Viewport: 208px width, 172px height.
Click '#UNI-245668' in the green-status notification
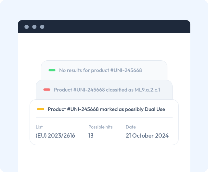(x=126, y=70)
